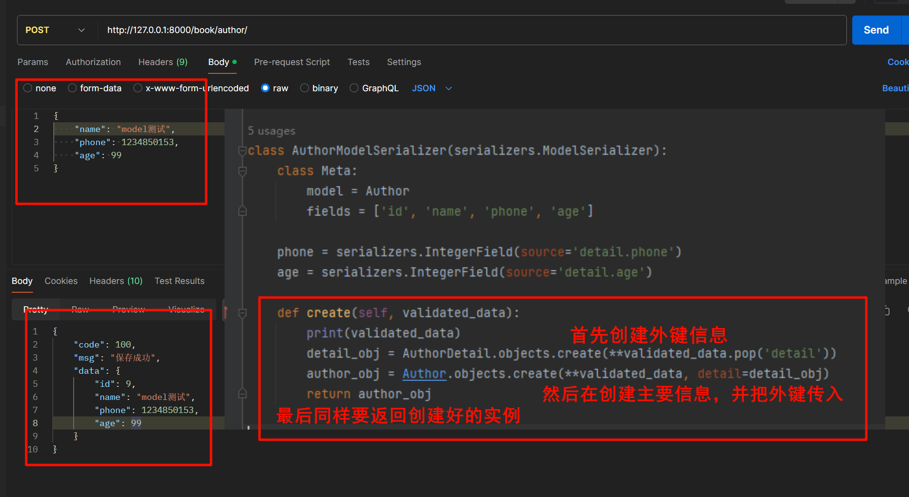
Task: Select the Raw response view
Action: (x=80, y=309)
